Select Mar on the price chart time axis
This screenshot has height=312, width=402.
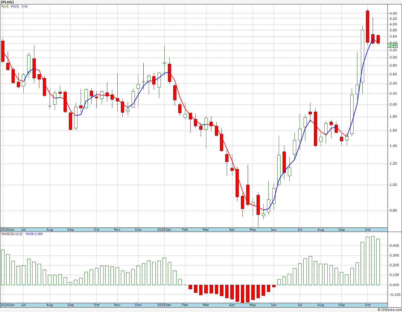click(206, 230)
